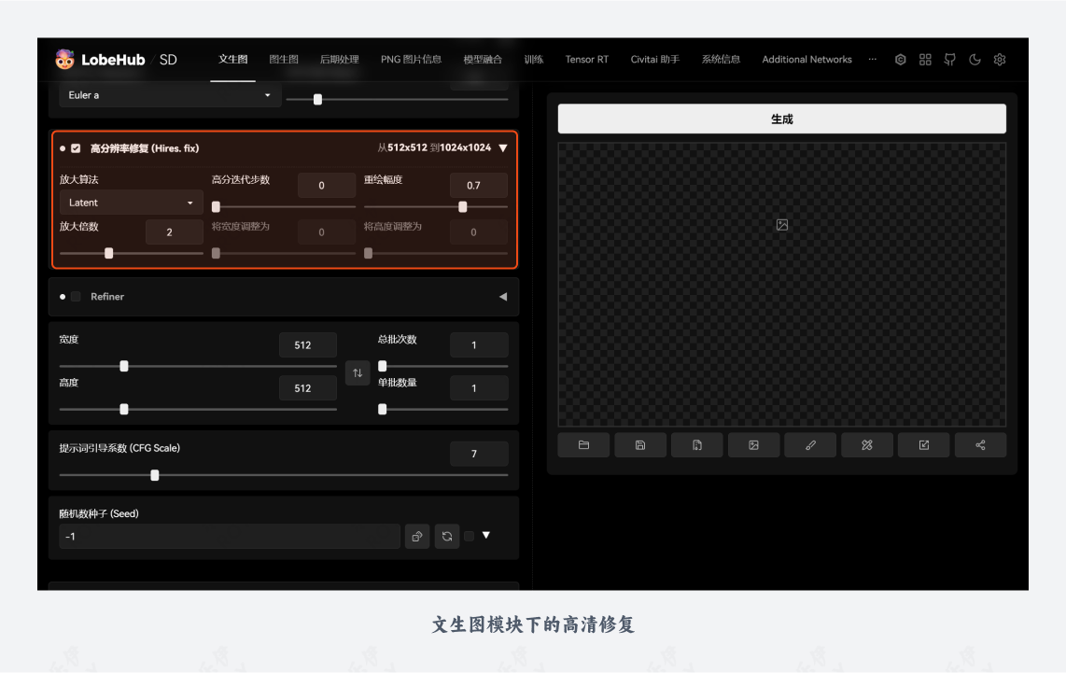Click the zip file icon below preview

coord(697,445)
